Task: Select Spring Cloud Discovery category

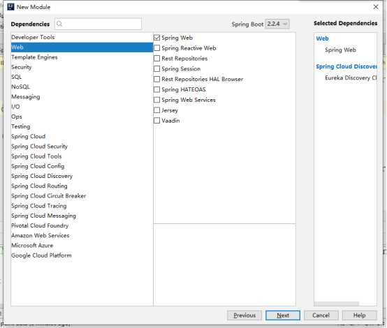Action: 82,176
